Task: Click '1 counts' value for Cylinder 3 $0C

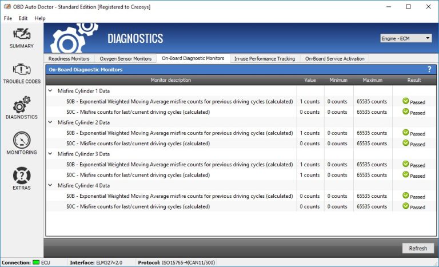Action: click(309, 175)
